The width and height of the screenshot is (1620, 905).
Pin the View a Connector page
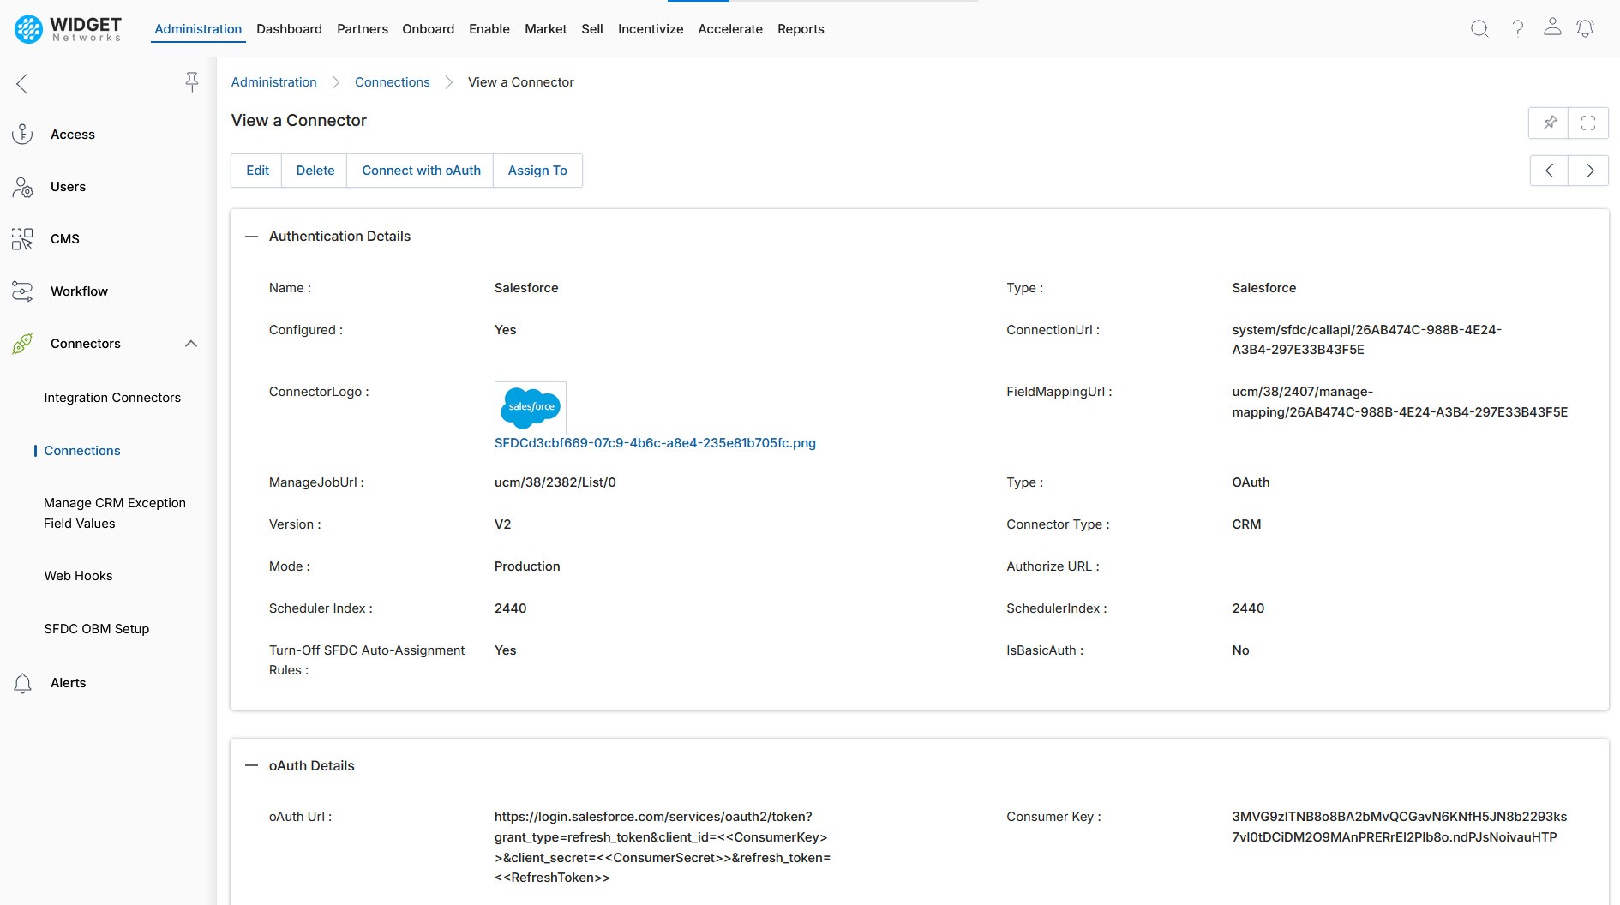1550,123
